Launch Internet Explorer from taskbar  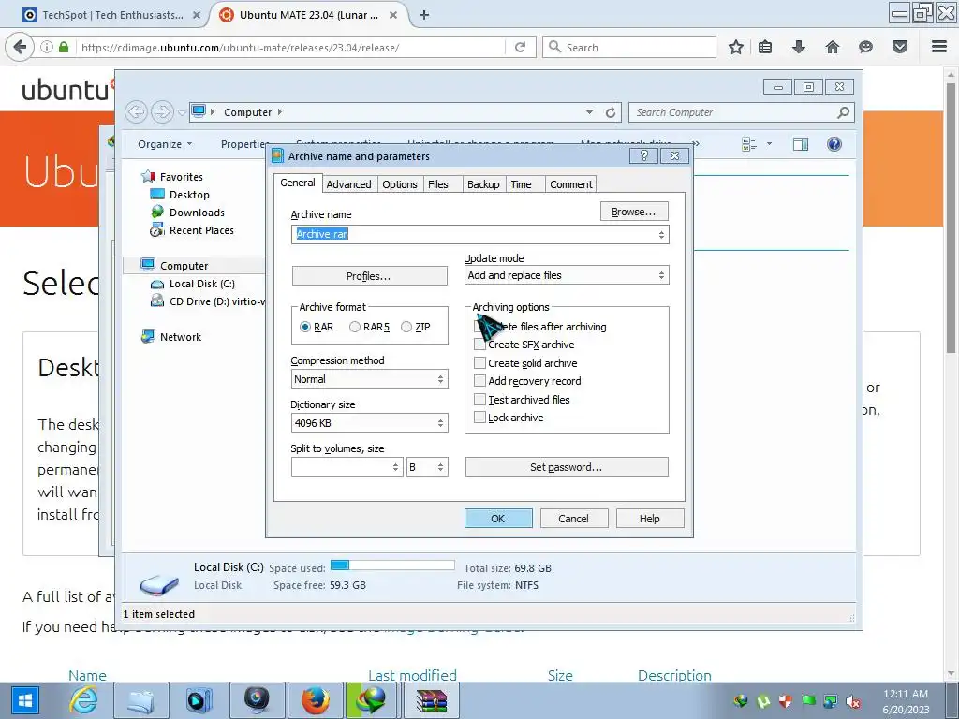83,700
